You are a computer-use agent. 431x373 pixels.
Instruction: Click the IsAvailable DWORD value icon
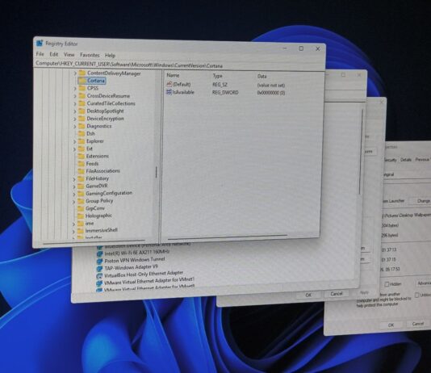point(169,92)
